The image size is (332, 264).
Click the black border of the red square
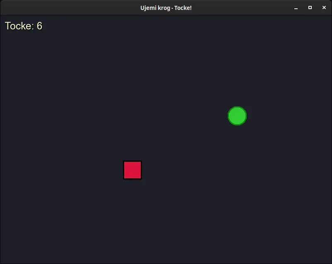pos(124,170)
